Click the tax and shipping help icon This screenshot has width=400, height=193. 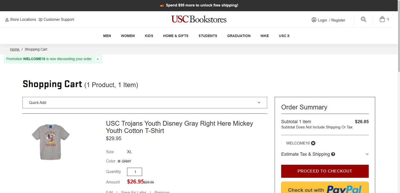tap(333, 154)
